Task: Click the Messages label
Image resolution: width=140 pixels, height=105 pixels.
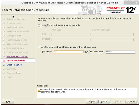Action: click(x=42, y=86)
